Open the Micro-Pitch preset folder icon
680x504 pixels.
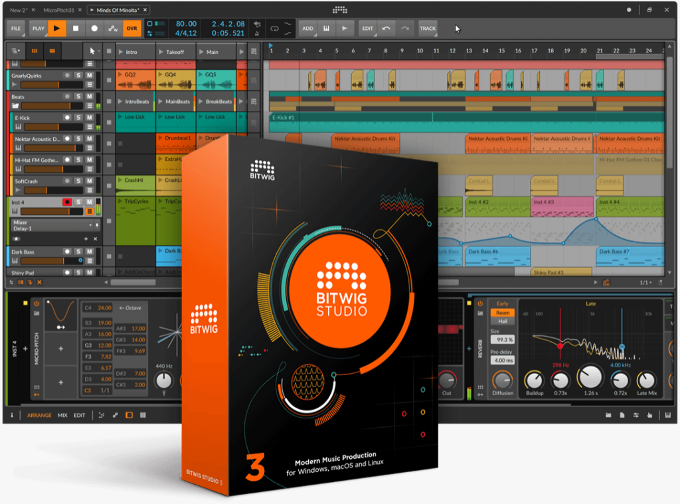coord(37,313)
